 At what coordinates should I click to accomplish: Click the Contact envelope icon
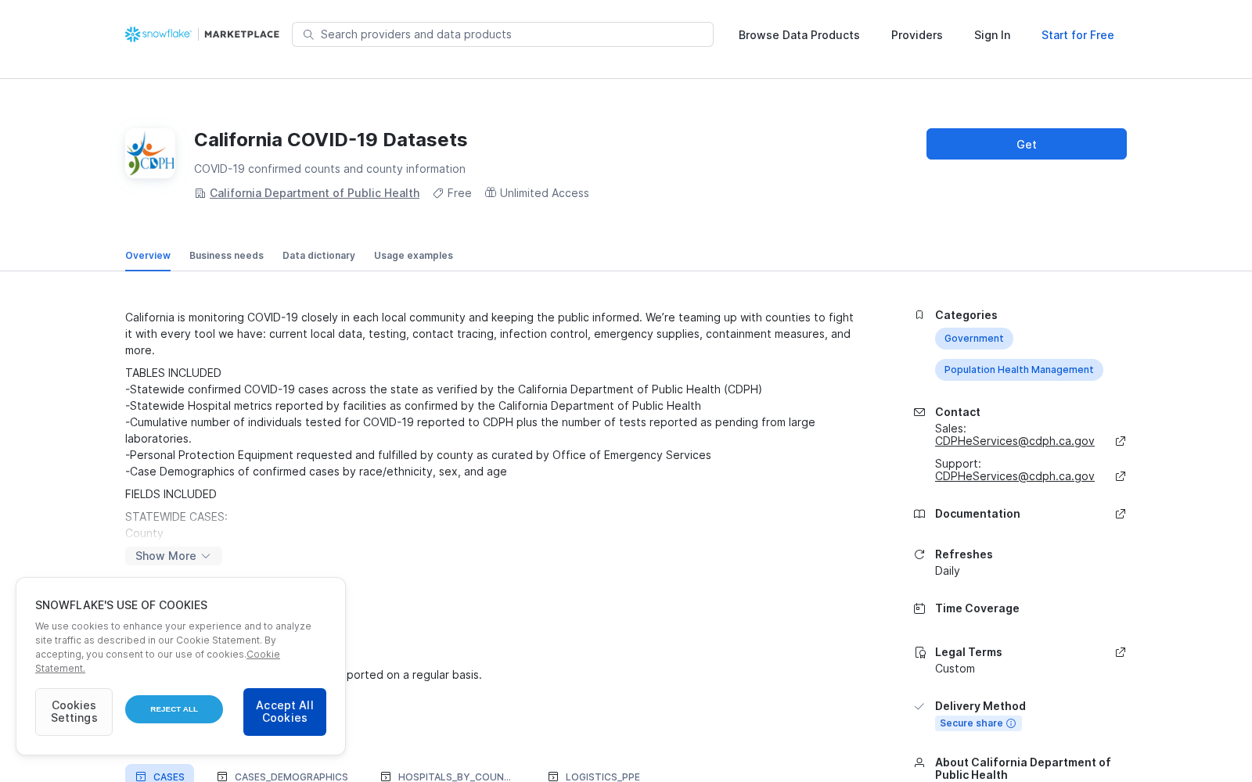[x=919, y=412]
